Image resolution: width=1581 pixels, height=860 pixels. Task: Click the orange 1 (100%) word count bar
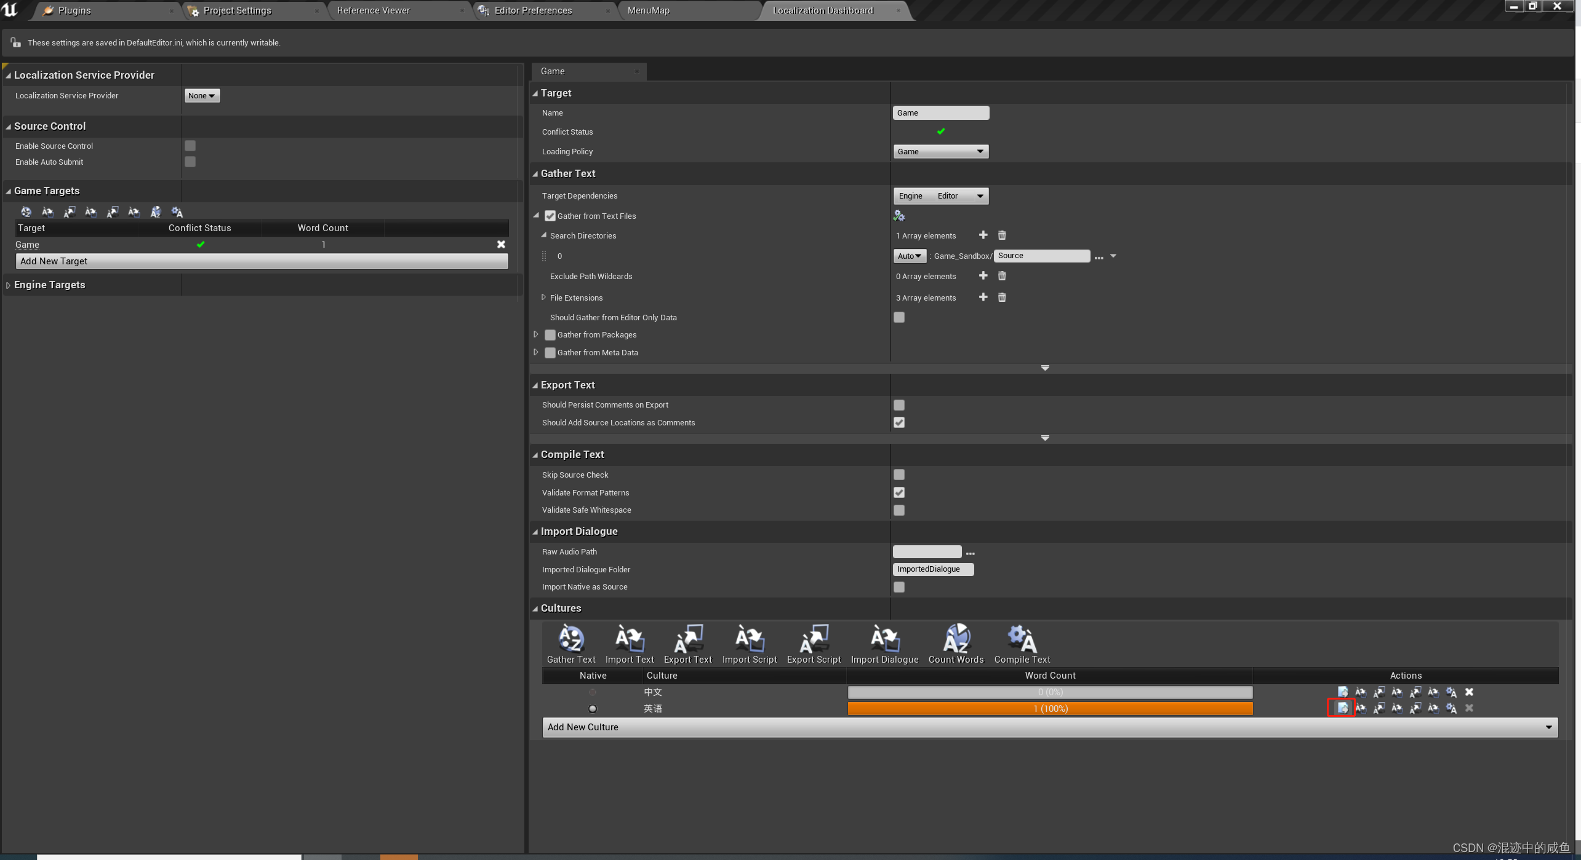click(x=1050, y=709)
